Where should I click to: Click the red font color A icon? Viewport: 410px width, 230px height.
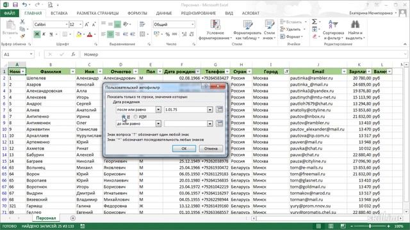point(90,34)
